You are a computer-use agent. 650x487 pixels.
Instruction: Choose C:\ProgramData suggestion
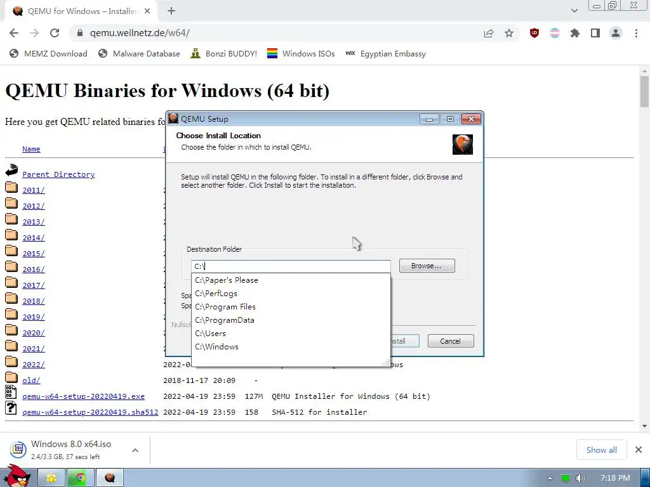point(291,320)
